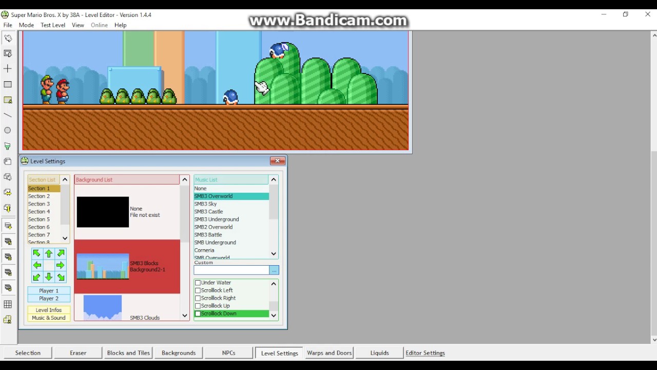657x370 pixels.
Task: Select the crosshair plus tool in left toolbar
Action: (8, 69)
